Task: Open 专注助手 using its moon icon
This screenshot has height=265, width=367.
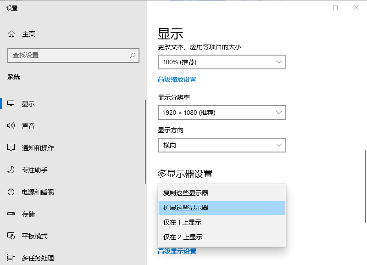Action: click(11, 170)
